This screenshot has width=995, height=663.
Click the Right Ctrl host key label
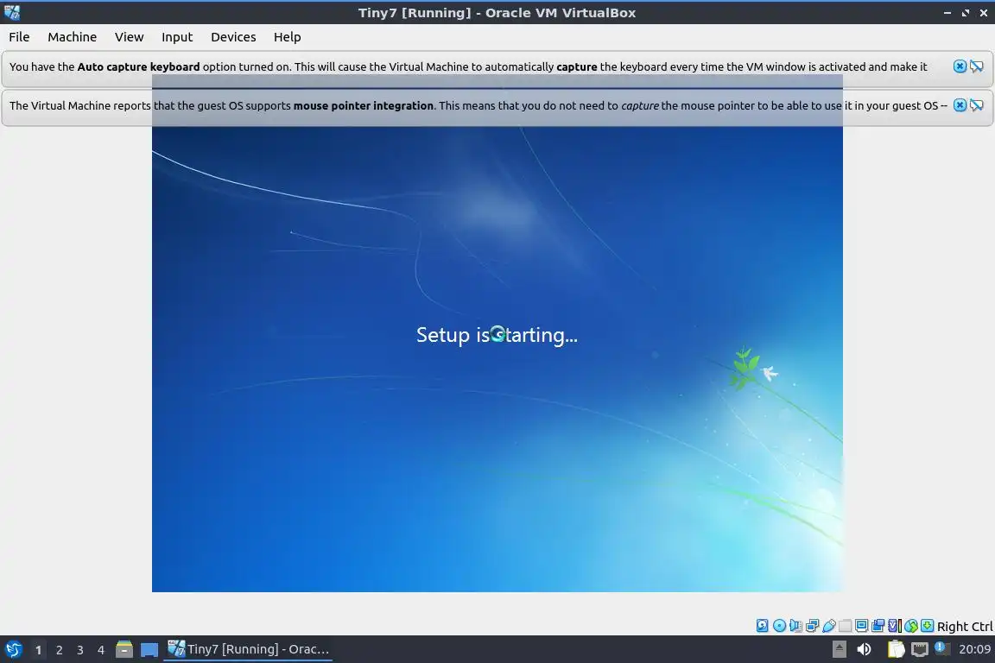click(x=965, y=626)
